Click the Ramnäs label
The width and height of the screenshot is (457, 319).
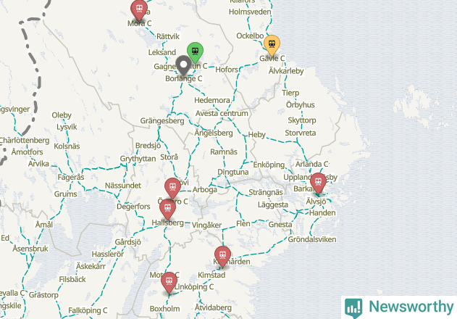(x=224, y=152)
